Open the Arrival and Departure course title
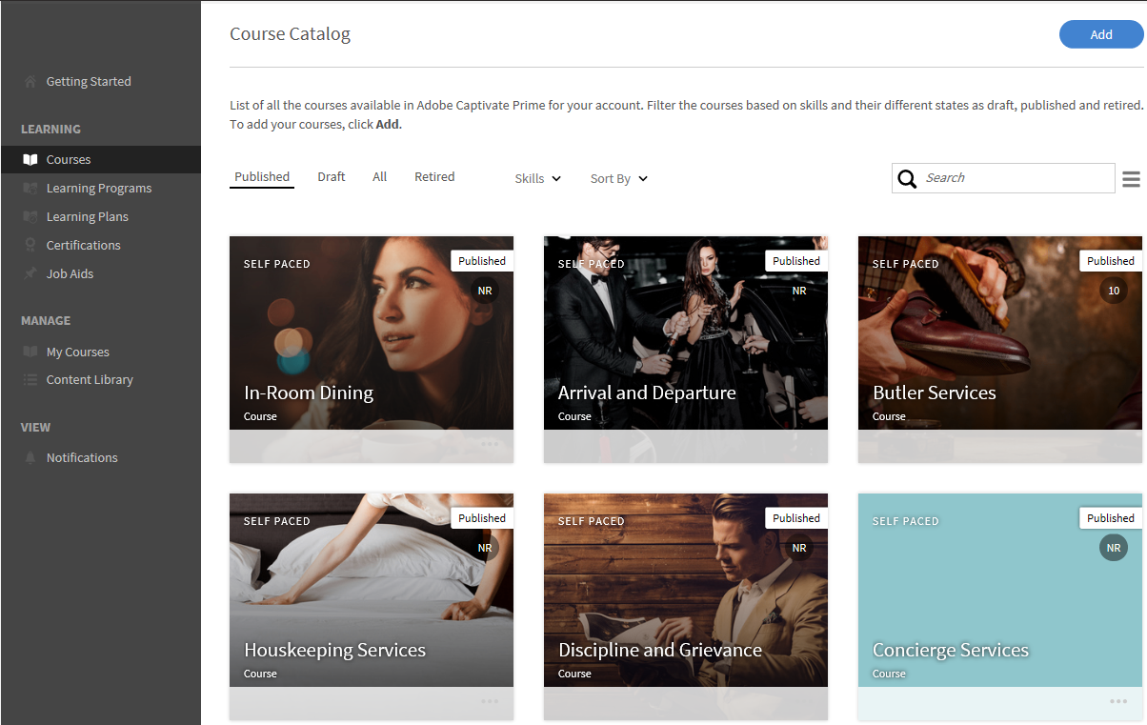 pyautogui.click(x=647, y=393)
